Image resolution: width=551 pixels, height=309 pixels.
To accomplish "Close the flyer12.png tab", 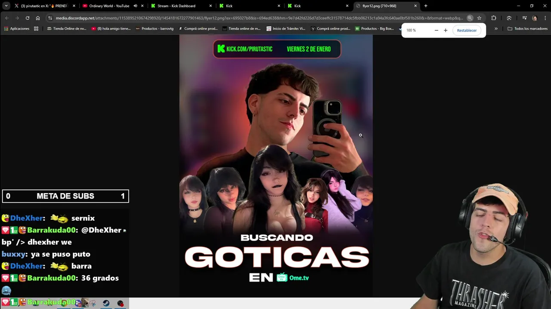I will tap(415, 6).
